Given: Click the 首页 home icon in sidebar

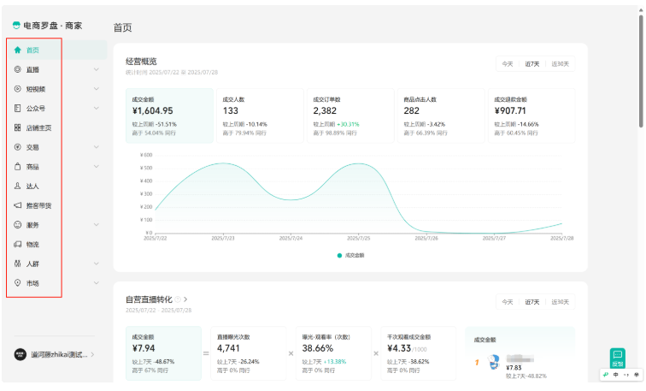Looking at the screenshot, I should click(x=18, y=50).
